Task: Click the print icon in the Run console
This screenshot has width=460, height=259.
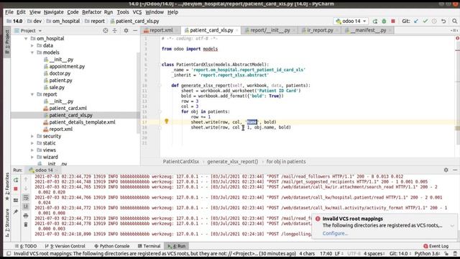Action: click(26, 216)
